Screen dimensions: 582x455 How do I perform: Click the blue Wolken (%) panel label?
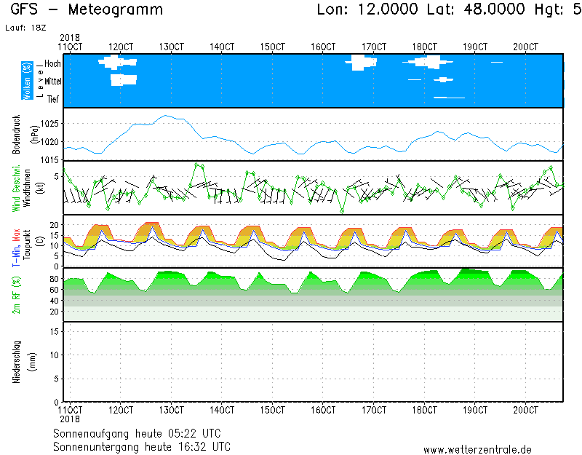[26, 81]
